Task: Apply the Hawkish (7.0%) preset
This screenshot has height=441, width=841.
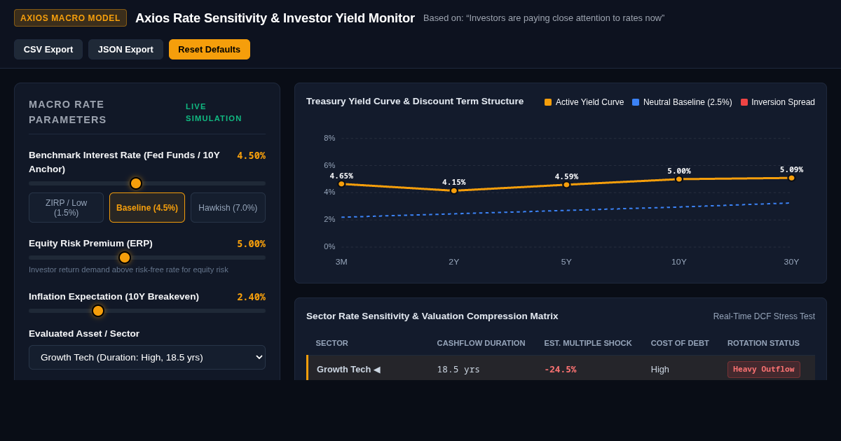Action: pos(228,208)
